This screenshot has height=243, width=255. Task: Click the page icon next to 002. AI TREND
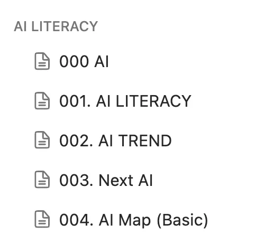[42, 140]
